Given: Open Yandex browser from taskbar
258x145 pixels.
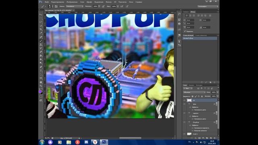Looking at the screenshot, I should pos(95,142).
